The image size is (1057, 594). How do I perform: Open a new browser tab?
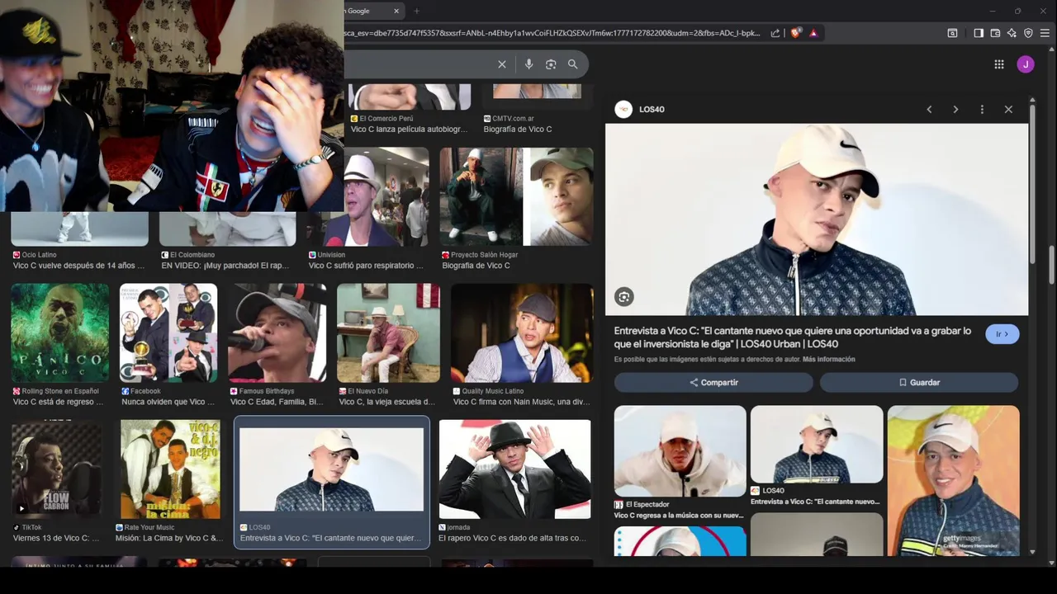(x=416, y=11)
